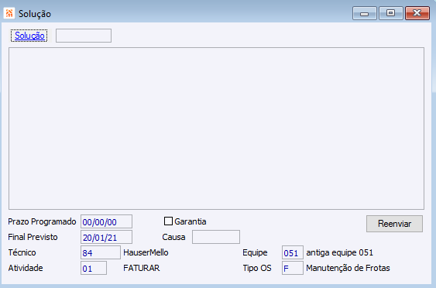436x288 pixels.
Task: Click the Atividade code field showing 01
Action: tap(94, 268)
